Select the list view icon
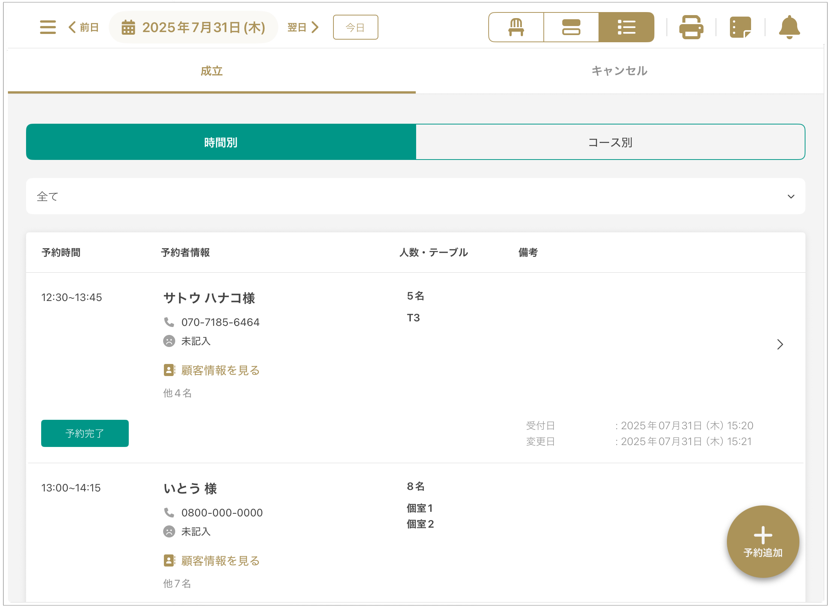 pyautogui.click(x=626, y=27)
